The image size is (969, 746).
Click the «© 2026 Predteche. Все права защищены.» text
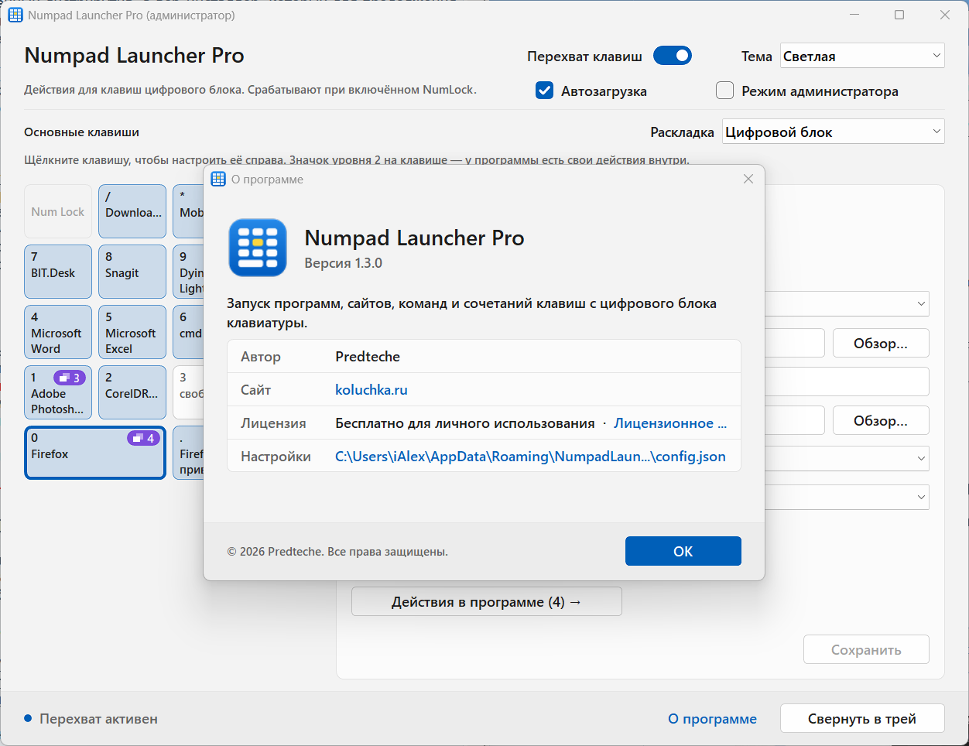pyautogui.click(x=337, y=552)
